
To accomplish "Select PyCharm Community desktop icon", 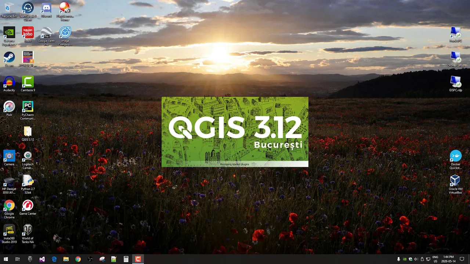I will [x=28, y=110].
